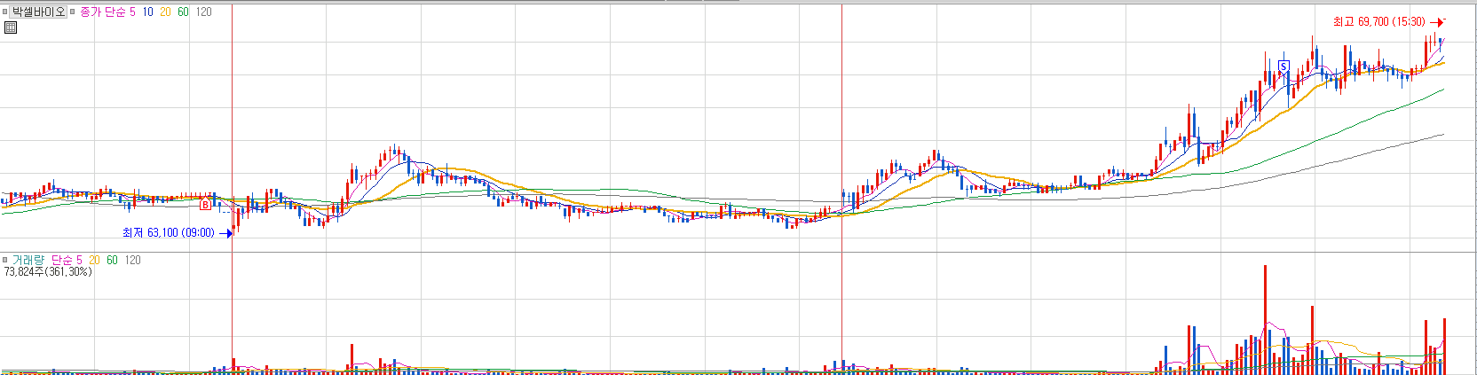Click the tallest red volume bar

(x=1265, y=319)
